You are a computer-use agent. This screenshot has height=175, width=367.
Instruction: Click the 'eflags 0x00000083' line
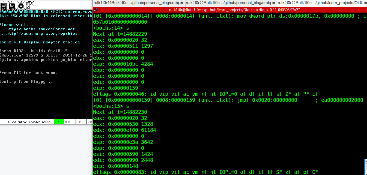(206, 172)
